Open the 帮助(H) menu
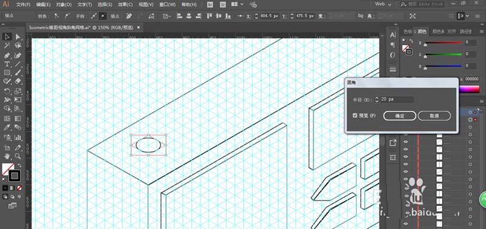This screenshot has height=229, width=486. coord(189,5)
